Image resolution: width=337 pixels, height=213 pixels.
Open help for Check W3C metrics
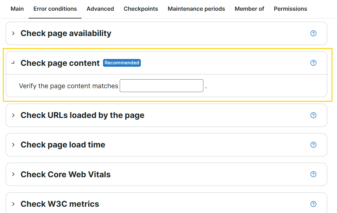pyautogui.click(x=313, y=204)
